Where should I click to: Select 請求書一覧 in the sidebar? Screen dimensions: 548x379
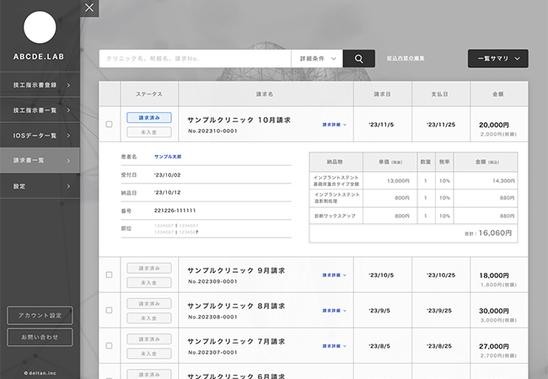pos(40,161)
